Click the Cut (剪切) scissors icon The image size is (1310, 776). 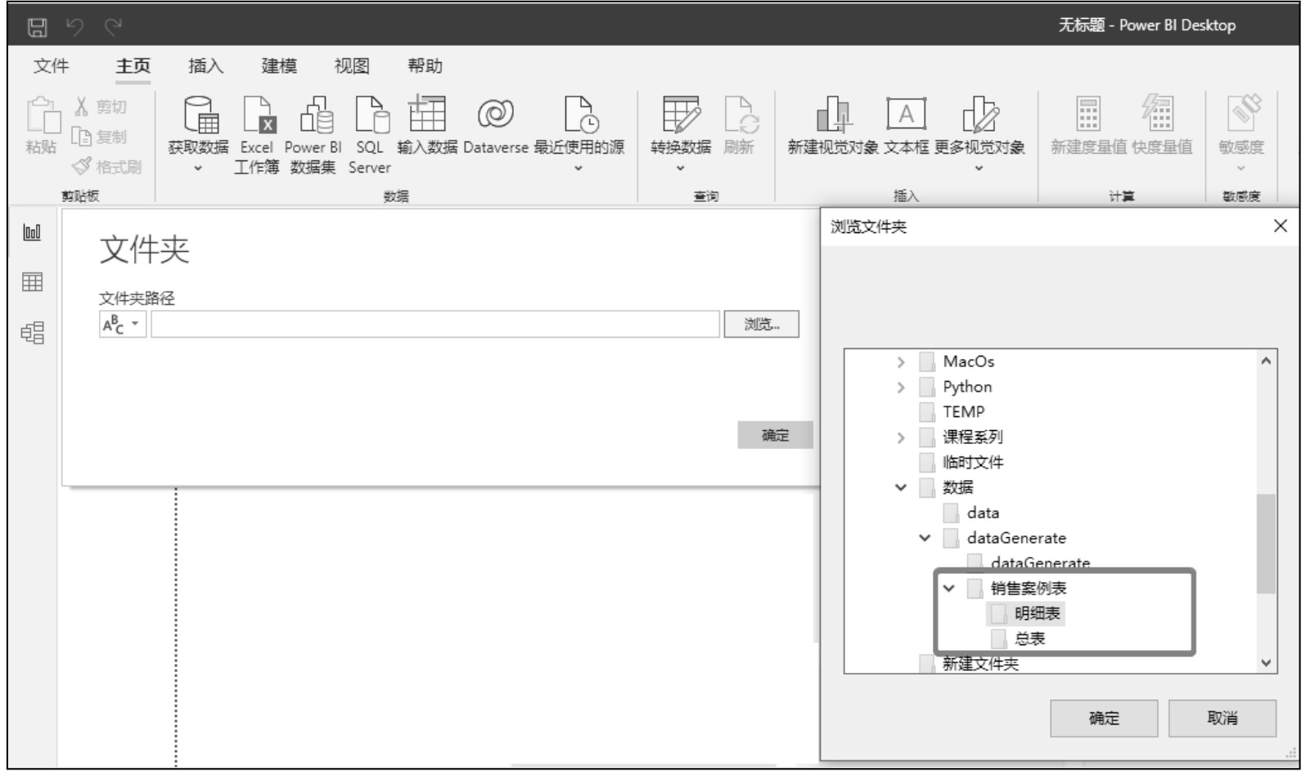[82, 106]
